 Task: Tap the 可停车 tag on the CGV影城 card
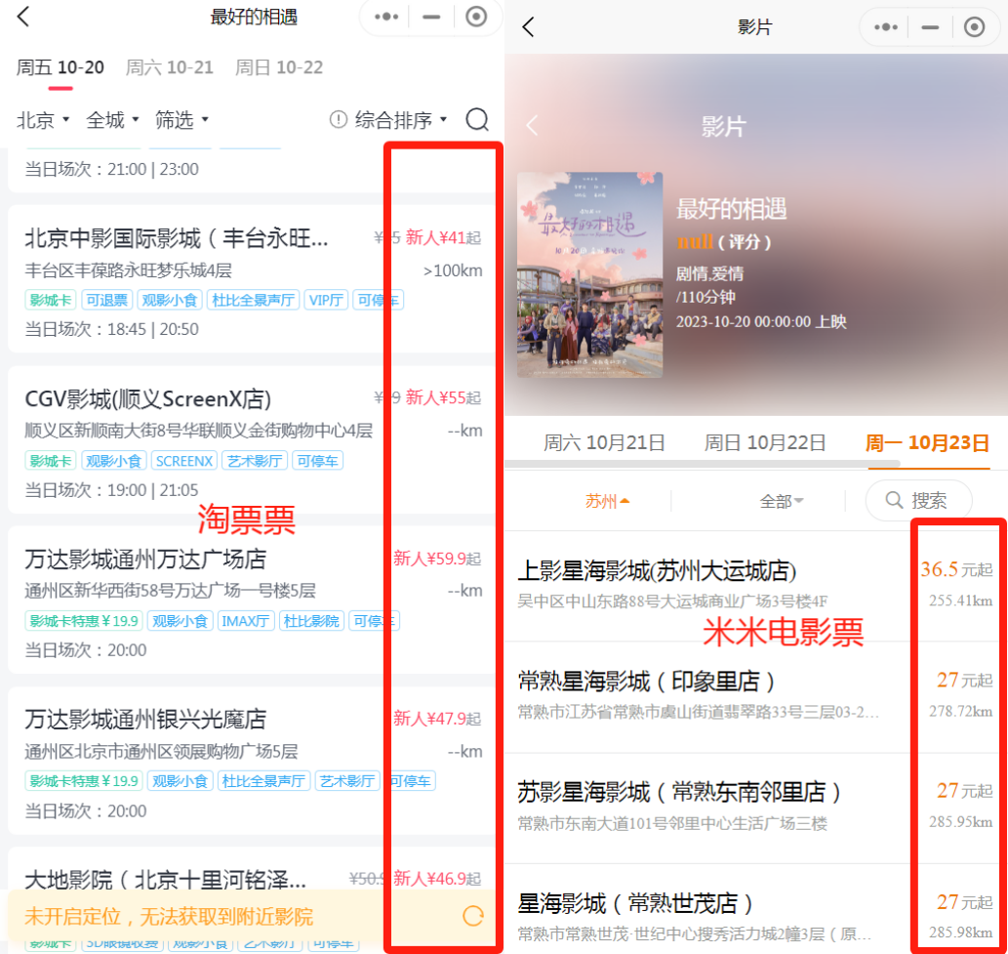317,461
